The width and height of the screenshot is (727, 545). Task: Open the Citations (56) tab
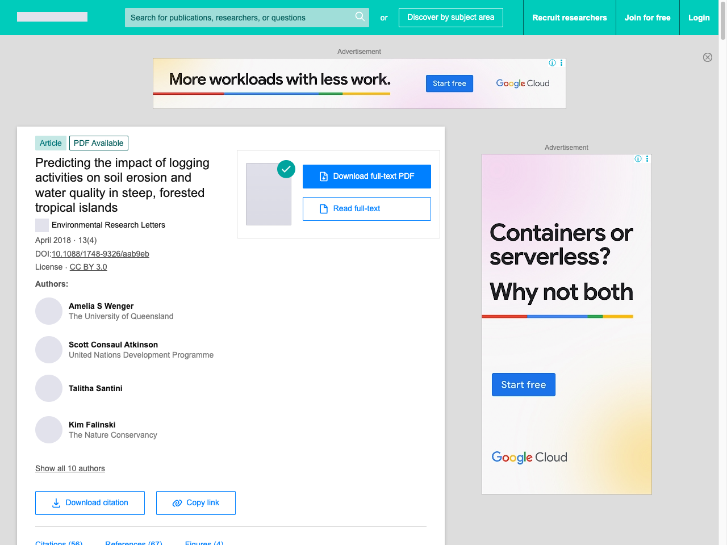pos(59,542)
